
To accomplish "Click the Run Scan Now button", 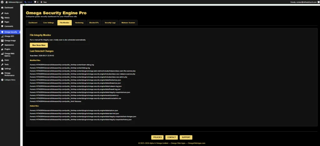I will [x=39, y=45].
